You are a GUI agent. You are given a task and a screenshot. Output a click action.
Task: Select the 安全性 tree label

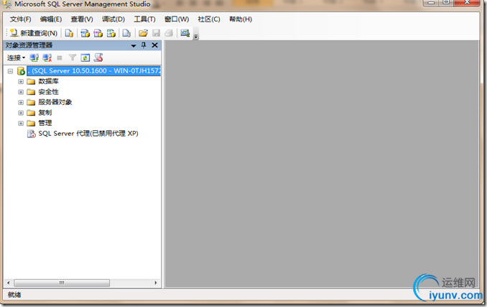(48, 92)
